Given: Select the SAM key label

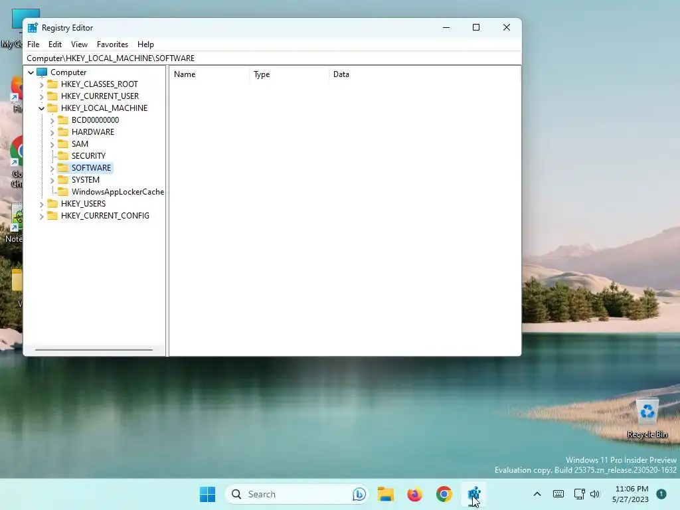Looking at the screenshot, I should click(80, 143).
